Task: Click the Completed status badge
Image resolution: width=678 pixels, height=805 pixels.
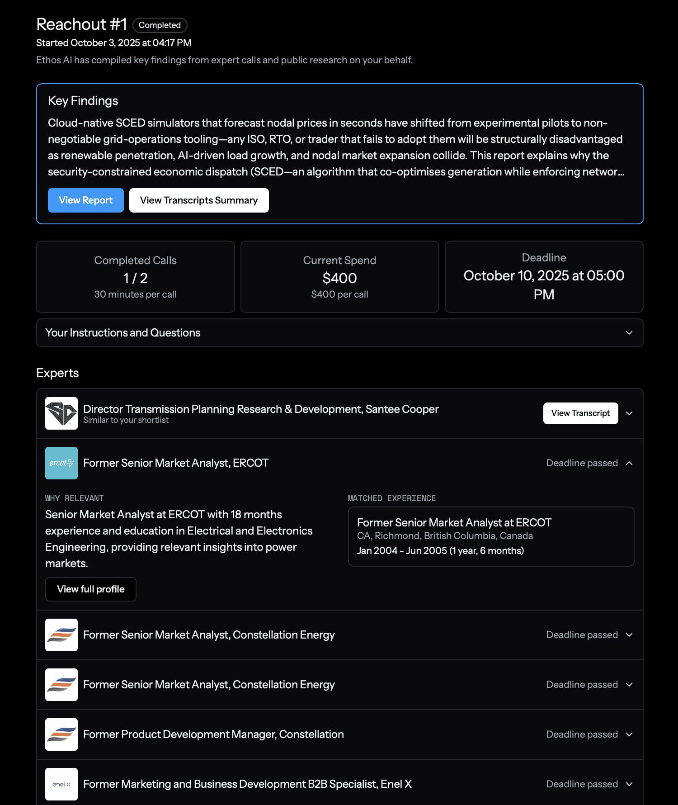Action: click(160, 25)
